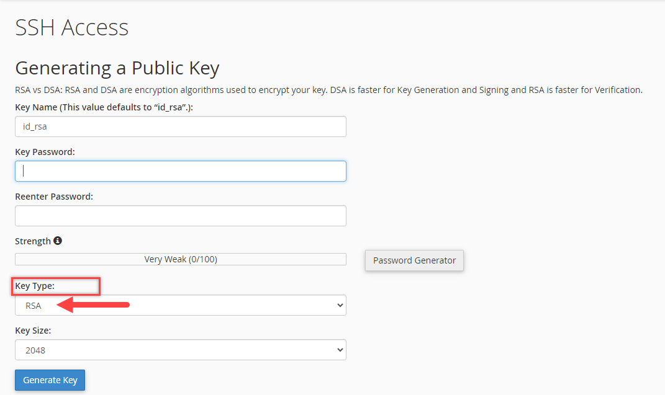Expand the Key Type selector via its chevron

point(339,305)
